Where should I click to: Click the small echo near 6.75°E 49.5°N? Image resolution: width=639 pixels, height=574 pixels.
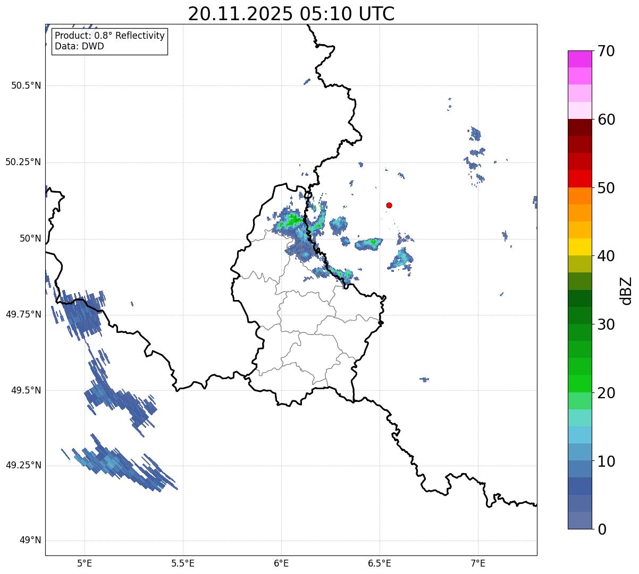424,379
